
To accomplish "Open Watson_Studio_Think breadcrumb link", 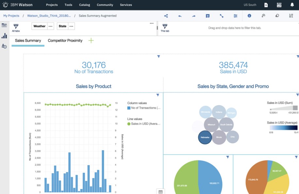I will pos(49,16).
